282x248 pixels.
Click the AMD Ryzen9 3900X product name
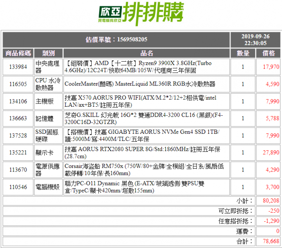point(138,67)
